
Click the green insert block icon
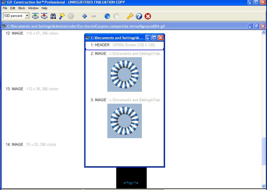(35, 16)
